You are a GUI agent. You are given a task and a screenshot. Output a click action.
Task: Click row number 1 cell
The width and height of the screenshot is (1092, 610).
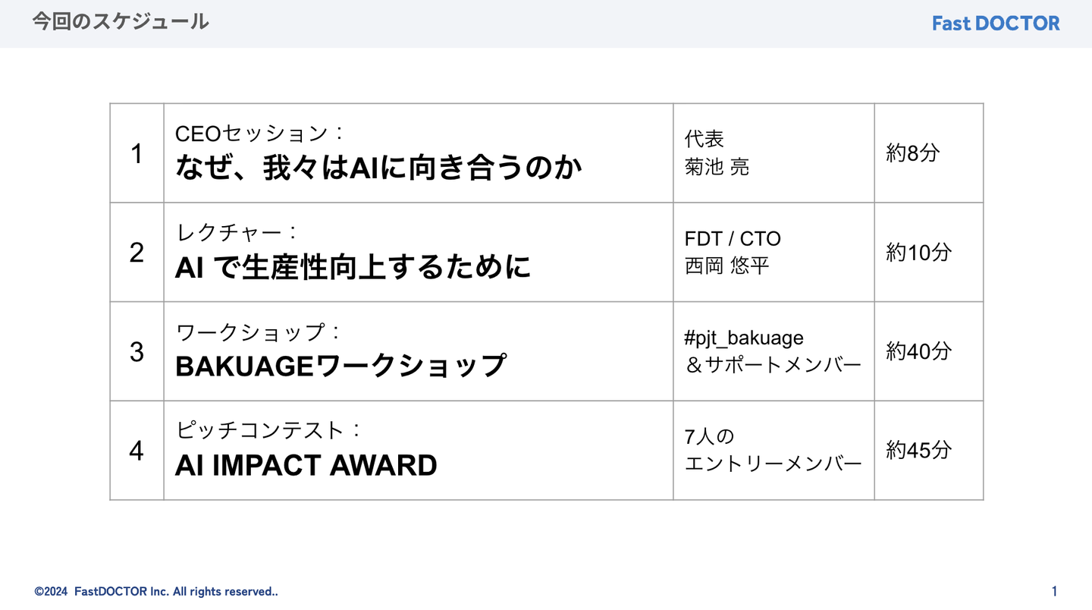[136, 153]
